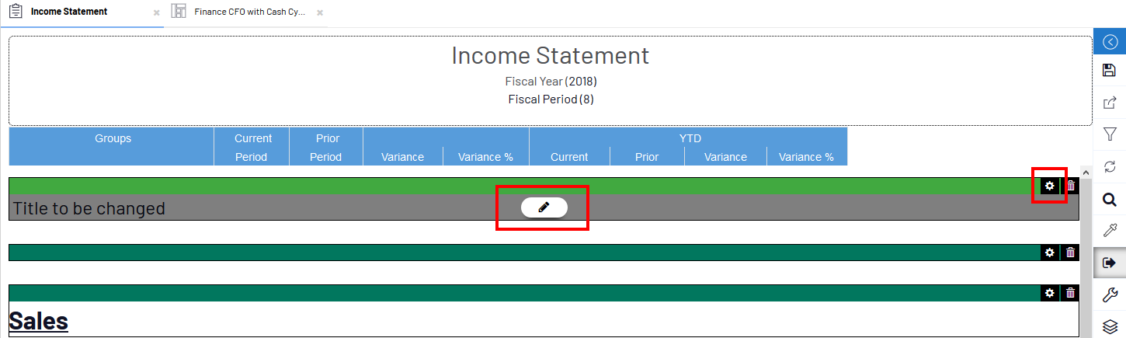Click pencil edit button on title row
Screen dimensions: 1126x338
[544, 207]
